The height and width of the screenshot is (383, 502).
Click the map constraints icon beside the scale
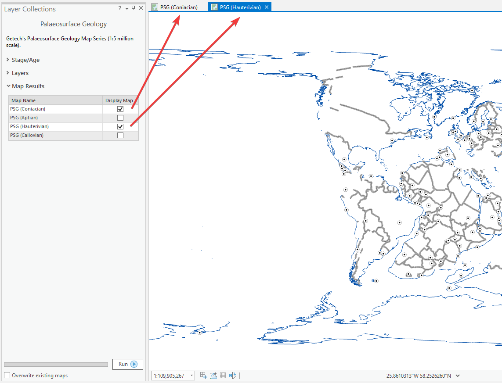click(x=203, y=376)
